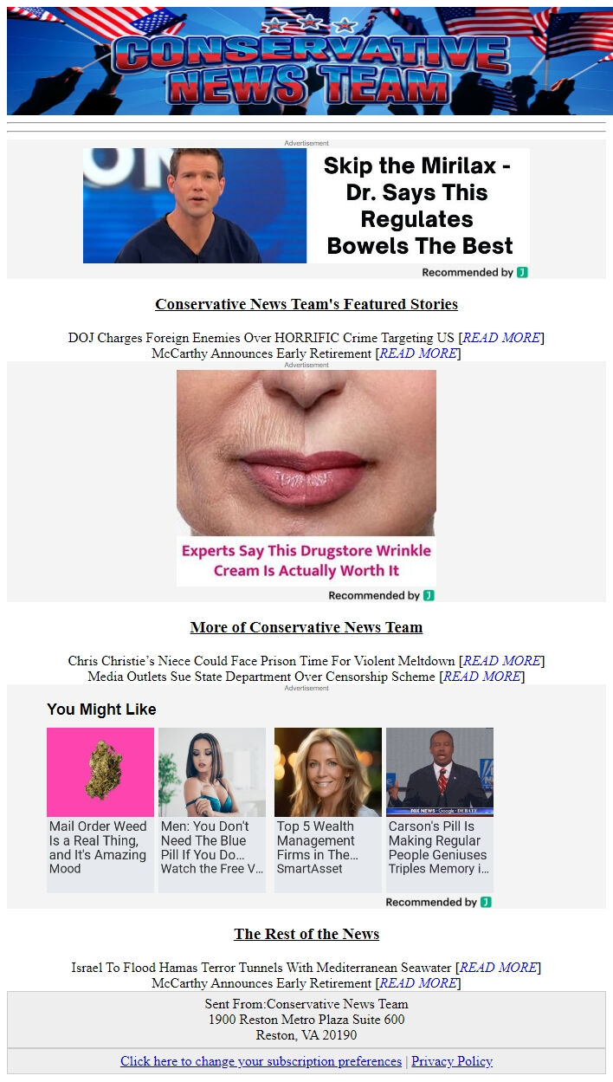The image size is (613, 1082).
Task: Click the green J icon under You Might Like
Action: [x=486, y=902]
